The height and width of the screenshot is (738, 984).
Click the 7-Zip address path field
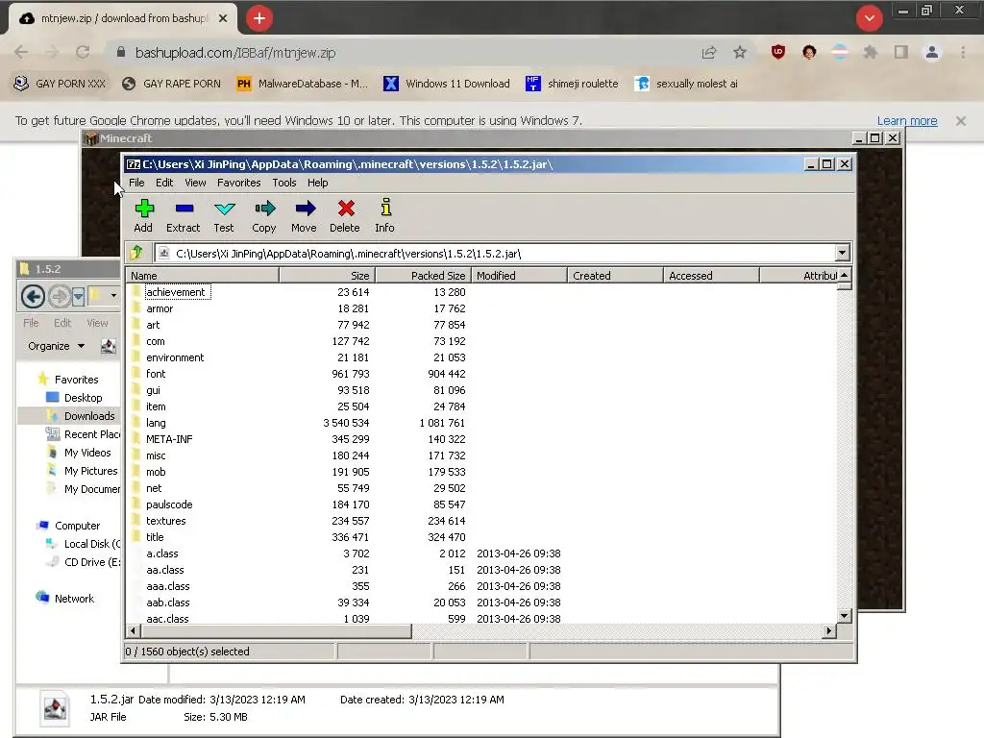tap(495, 253)
